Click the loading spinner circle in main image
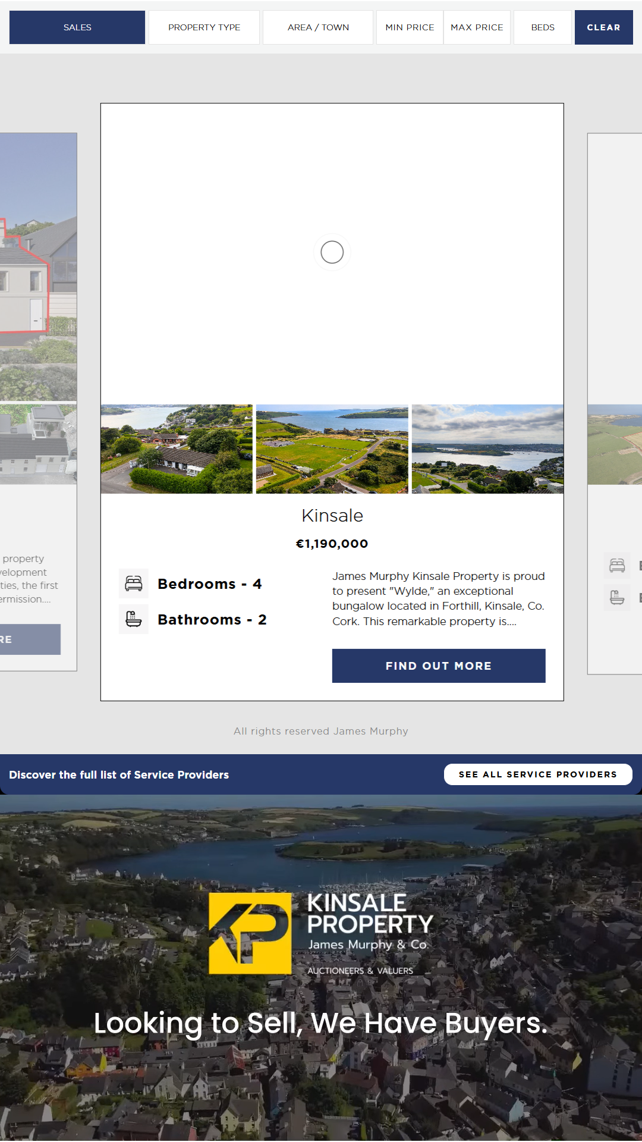Image resolution: width=642 pixels, height=1142 pixels. (332, 252)
